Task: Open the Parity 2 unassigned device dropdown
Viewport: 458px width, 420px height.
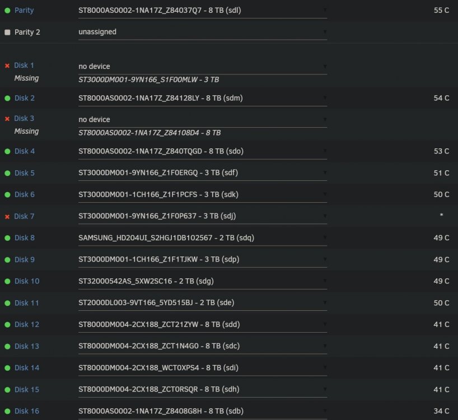Action: 203,32
